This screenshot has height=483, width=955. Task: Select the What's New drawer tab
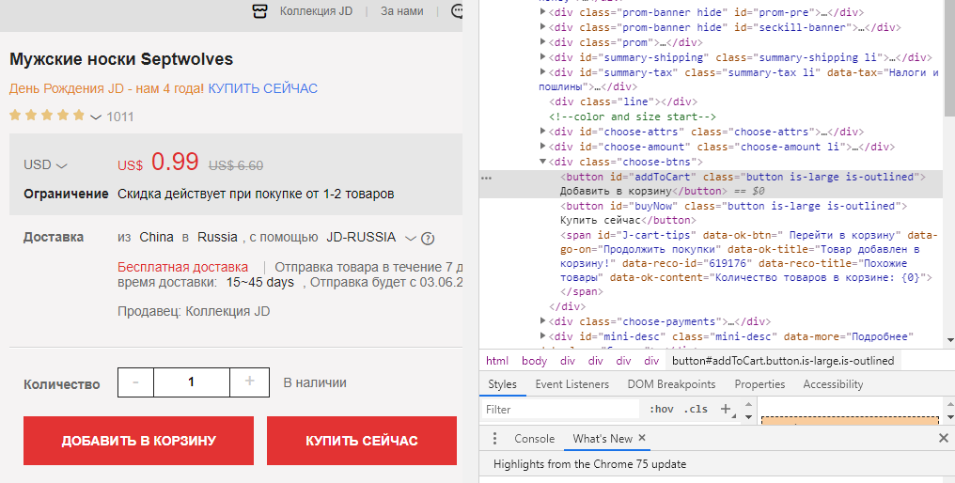(x=603, y=439)
